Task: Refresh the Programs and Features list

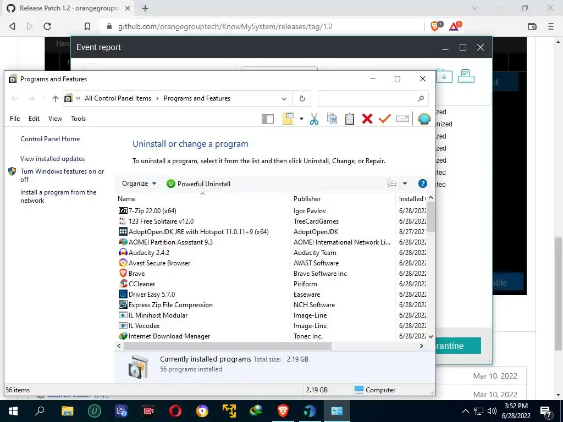Action: (302, 99)
